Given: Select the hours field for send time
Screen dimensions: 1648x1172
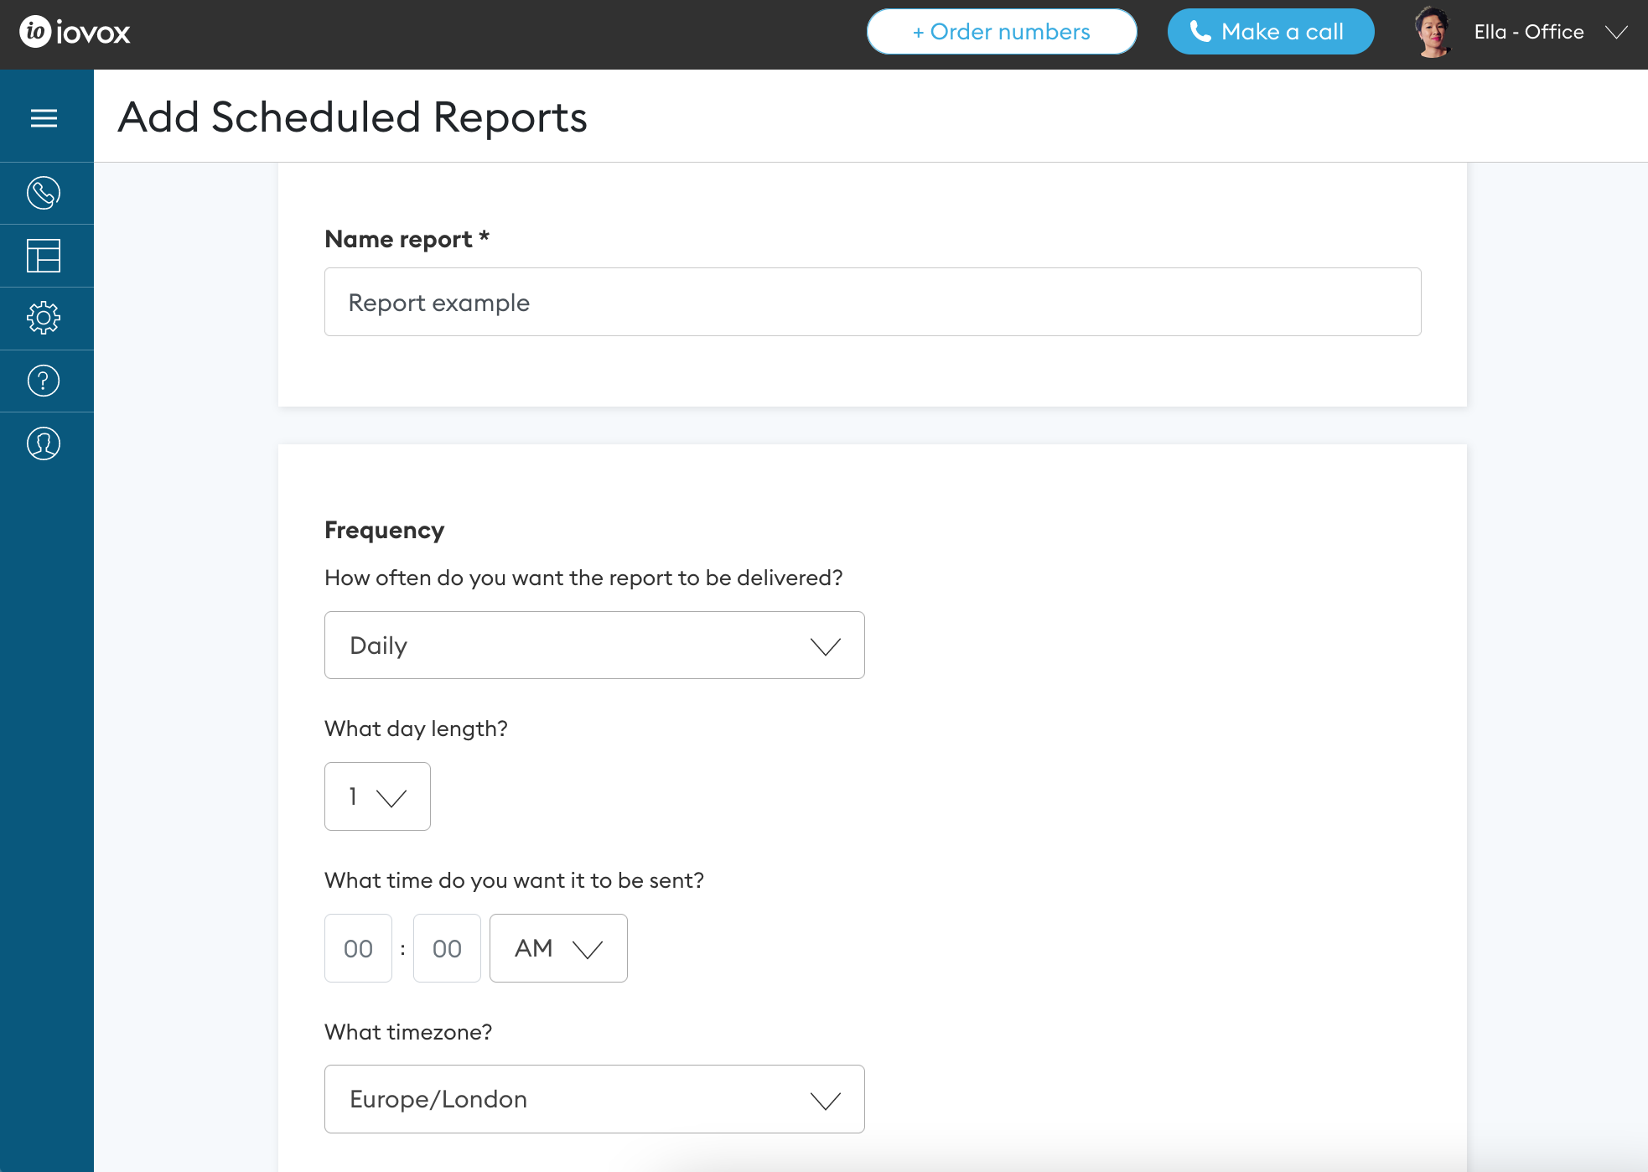Looking at the screenshot, I should [359, 947].
